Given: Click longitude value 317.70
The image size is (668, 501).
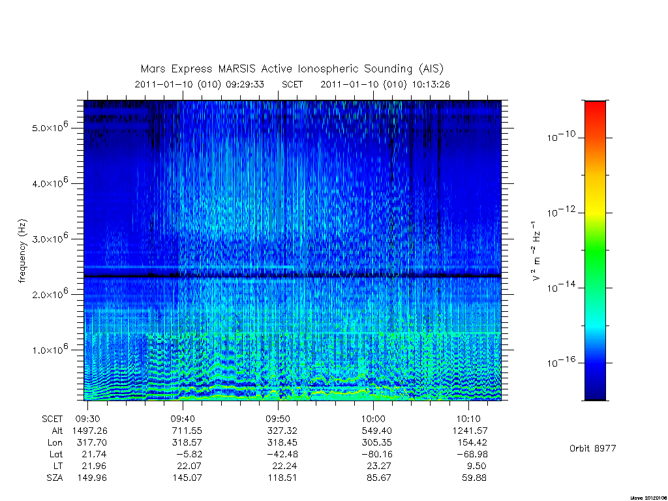Looking at the screenshot, I should (91, 443).
